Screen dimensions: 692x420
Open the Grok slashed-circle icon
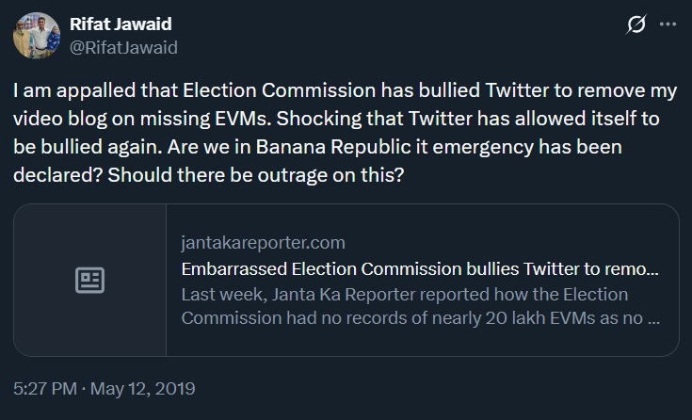click(636, 26)
